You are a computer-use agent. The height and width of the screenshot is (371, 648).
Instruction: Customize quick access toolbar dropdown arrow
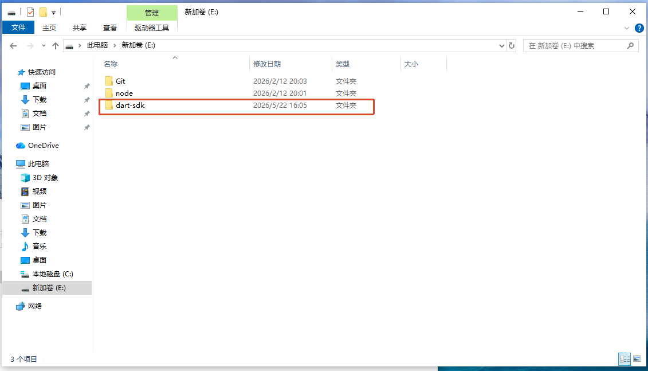53,13
